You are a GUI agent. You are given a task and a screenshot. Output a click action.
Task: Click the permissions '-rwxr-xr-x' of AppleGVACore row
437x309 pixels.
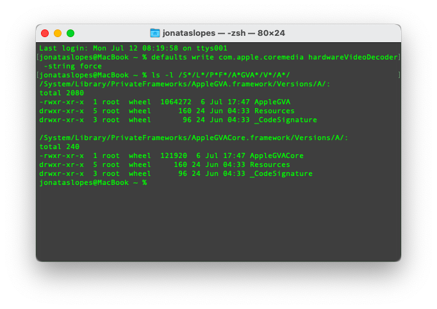(62, 155)
